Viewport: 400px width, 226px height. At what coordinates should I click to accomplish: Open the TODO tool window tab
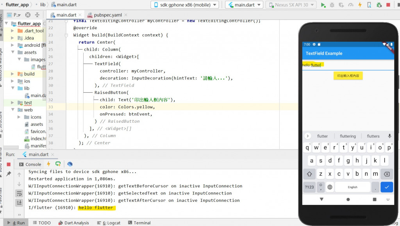click(x=42, y=223)
